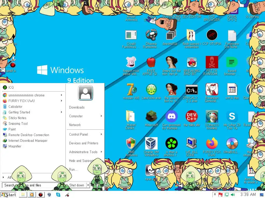Open the VMO Antivirus shield icon

tap(131, 143)
